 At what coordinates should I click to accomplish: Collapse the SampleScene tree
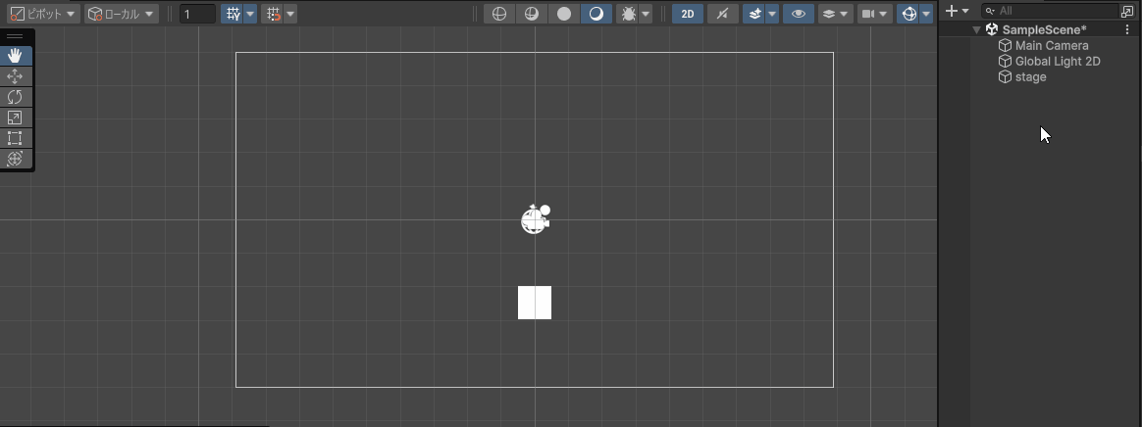[x=976, y=29]
